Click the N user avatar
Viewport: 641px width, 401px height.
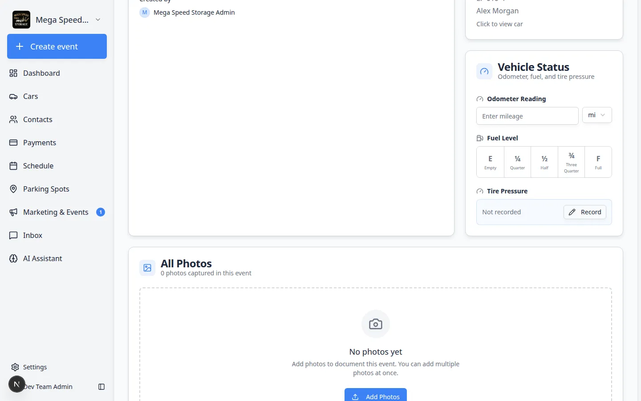[17, 384]
